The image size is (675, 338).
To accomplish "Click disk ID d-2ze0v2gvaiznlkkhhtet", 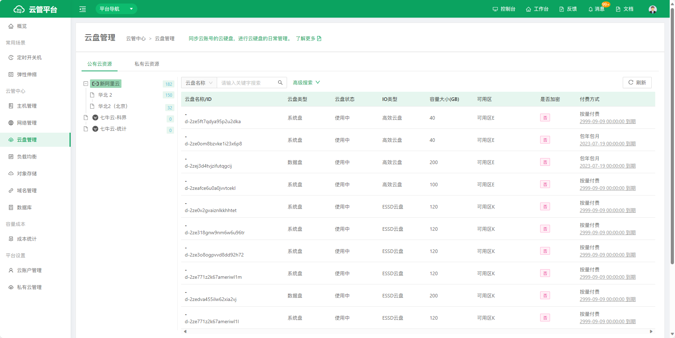I will [x=211, y=210].
